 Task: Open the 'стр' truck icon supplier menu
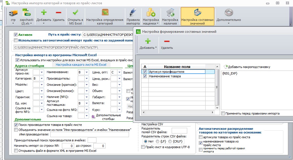[13, 13]
